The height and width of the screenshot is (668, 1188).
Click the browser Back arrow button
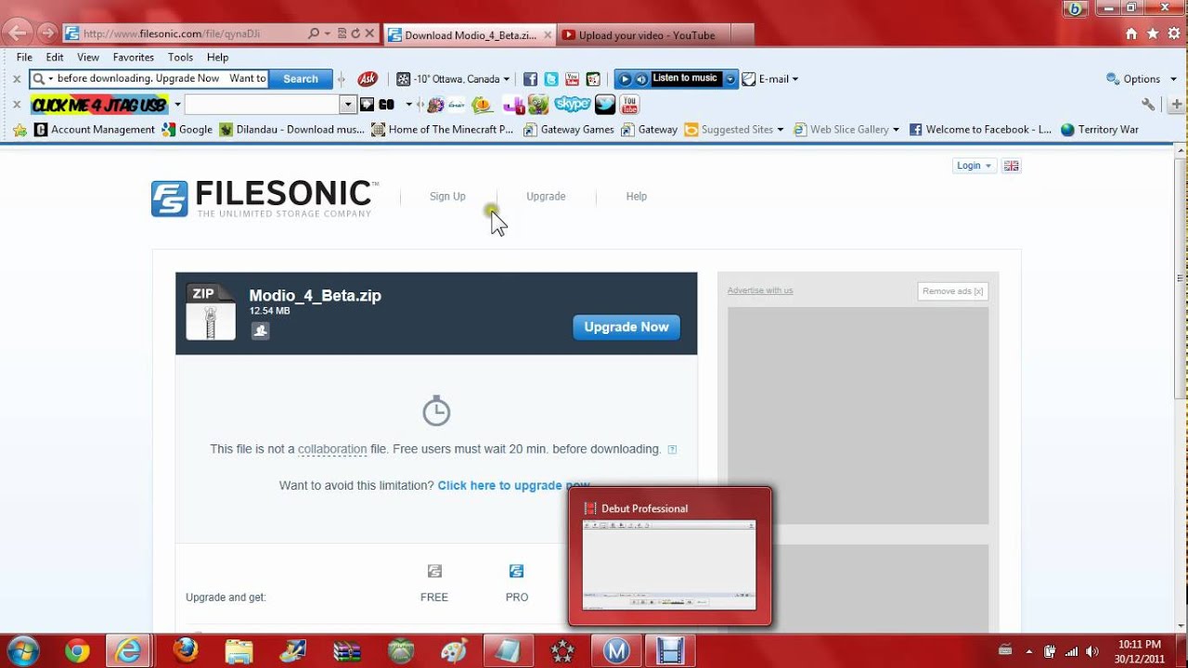(18, 32)
